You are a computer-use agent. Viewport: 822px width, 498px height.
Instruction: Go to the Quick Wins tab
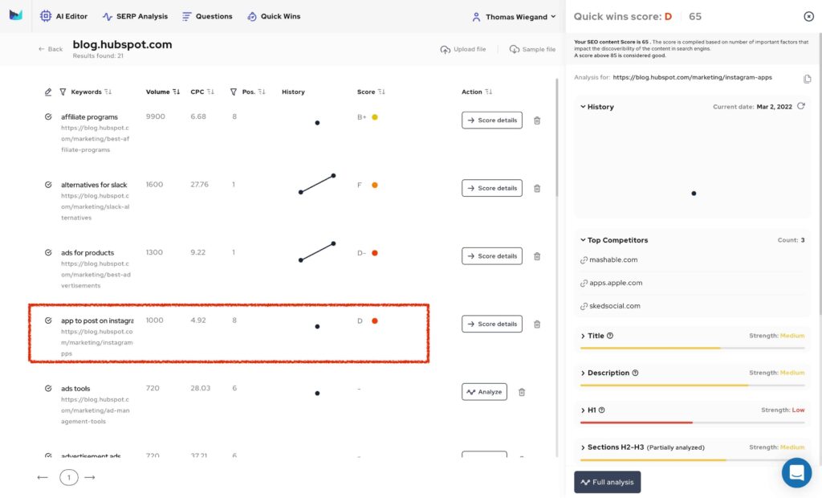[274, 16]
